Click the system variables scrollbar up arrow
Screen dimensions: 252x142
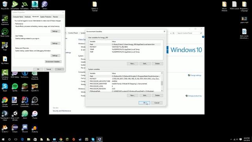(x=162, y=73)
